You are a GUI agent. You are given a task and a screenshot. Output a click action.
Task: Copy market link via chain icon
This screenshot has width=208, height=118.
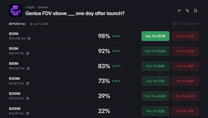pyautogui.click(x=187, y=11)
